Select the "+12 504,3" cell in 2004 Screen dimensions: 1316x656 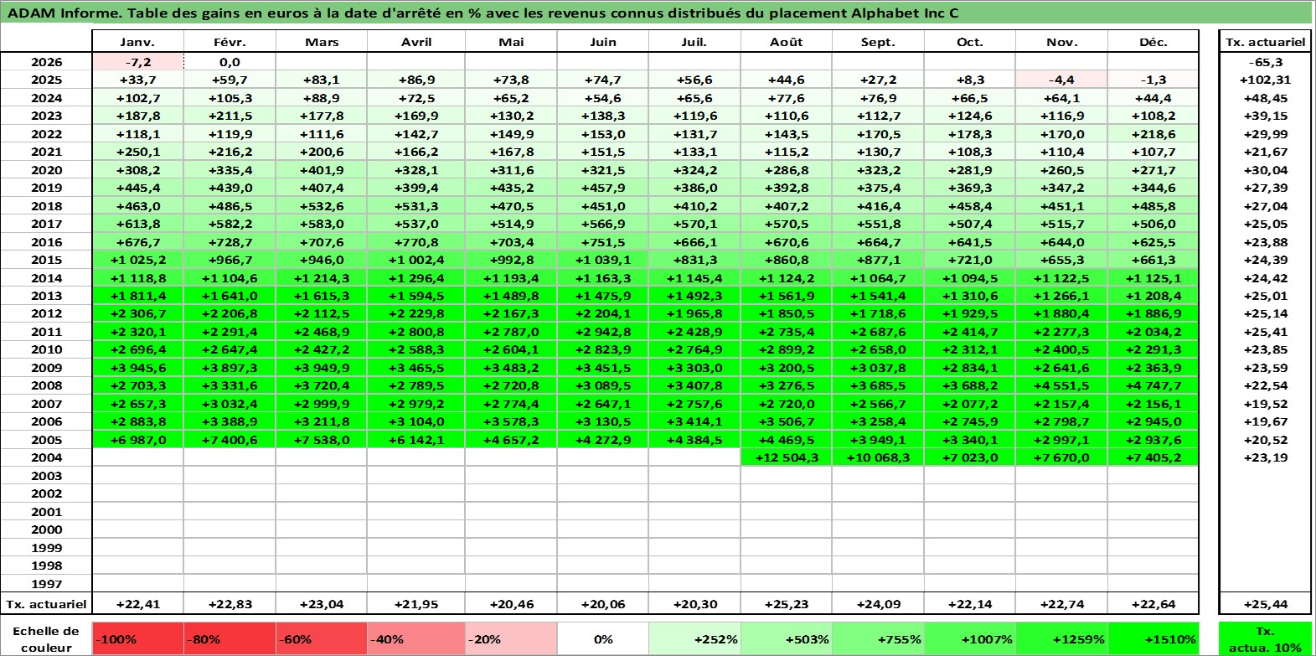pos(787,457)
